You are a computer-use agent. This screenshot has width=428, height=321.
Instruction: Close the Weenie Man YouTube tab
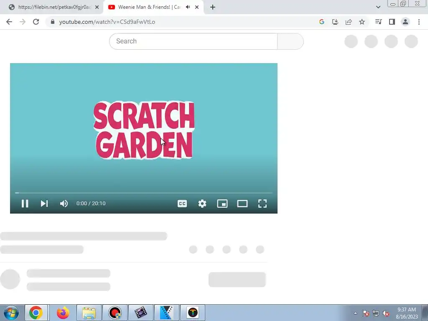(x=197, y=7)
